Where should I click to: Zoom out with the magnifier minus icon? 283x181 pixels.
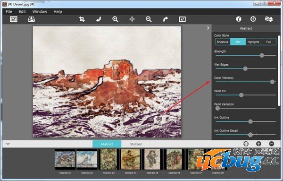[x=149, y=19]
